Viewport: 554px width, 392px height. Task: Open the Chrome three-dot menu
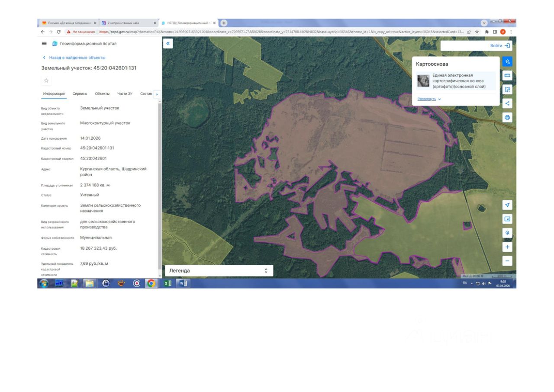coord(511,32)
